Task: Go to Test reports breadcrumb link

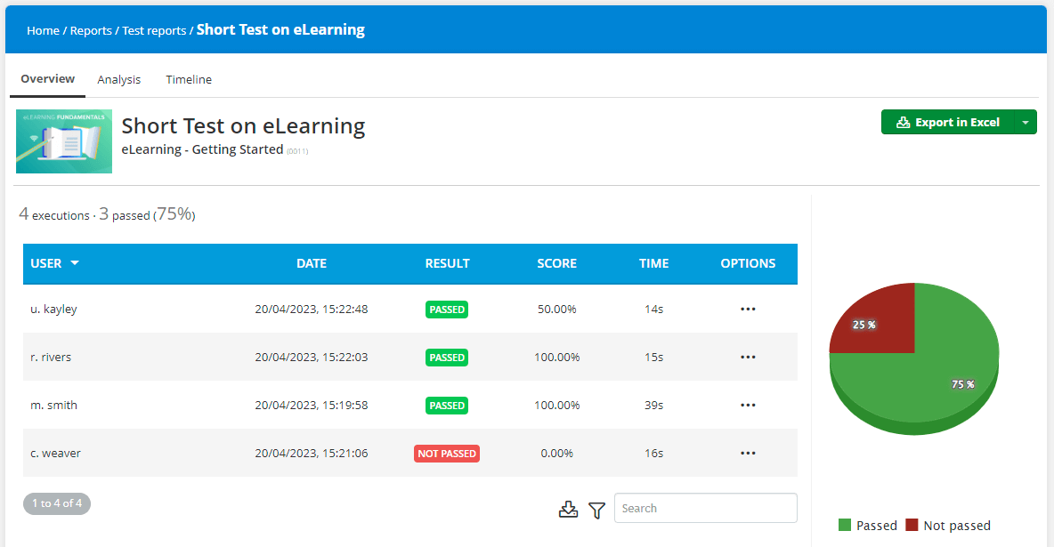Action: click(154, 31)
